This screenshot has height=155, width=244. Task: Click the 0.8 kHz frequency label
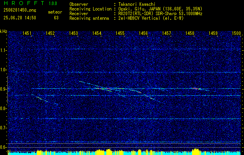[3, 108]
